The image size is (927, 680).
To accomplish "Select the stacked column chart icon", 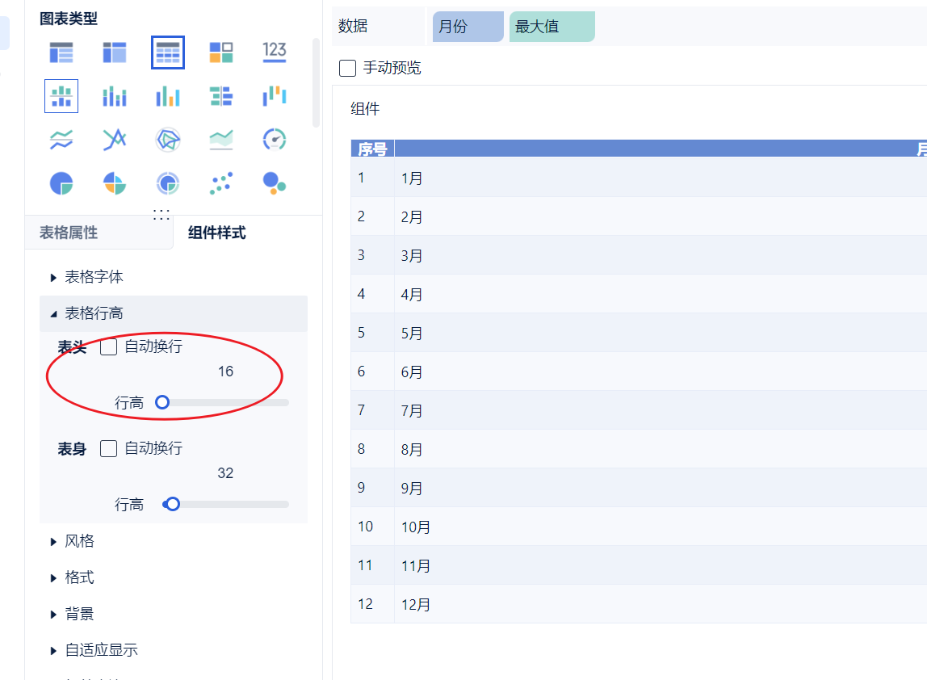I will (115, 96).
